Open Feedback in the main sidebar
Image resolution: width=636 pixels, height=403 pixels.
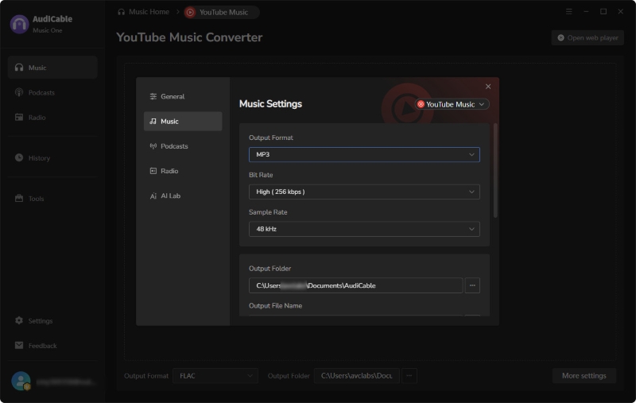52,346
